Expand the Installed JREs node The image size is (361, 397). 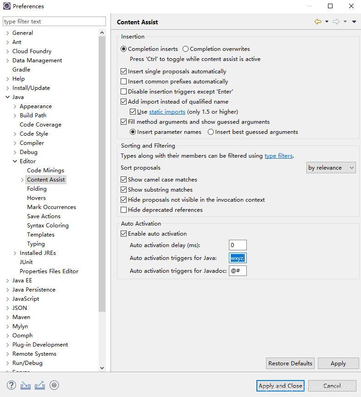point(15,253)
